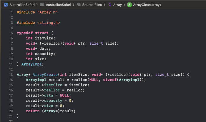Click 'result->size' on line 19
The height and width of the screenshot is (122, 206).
(39, 106)
